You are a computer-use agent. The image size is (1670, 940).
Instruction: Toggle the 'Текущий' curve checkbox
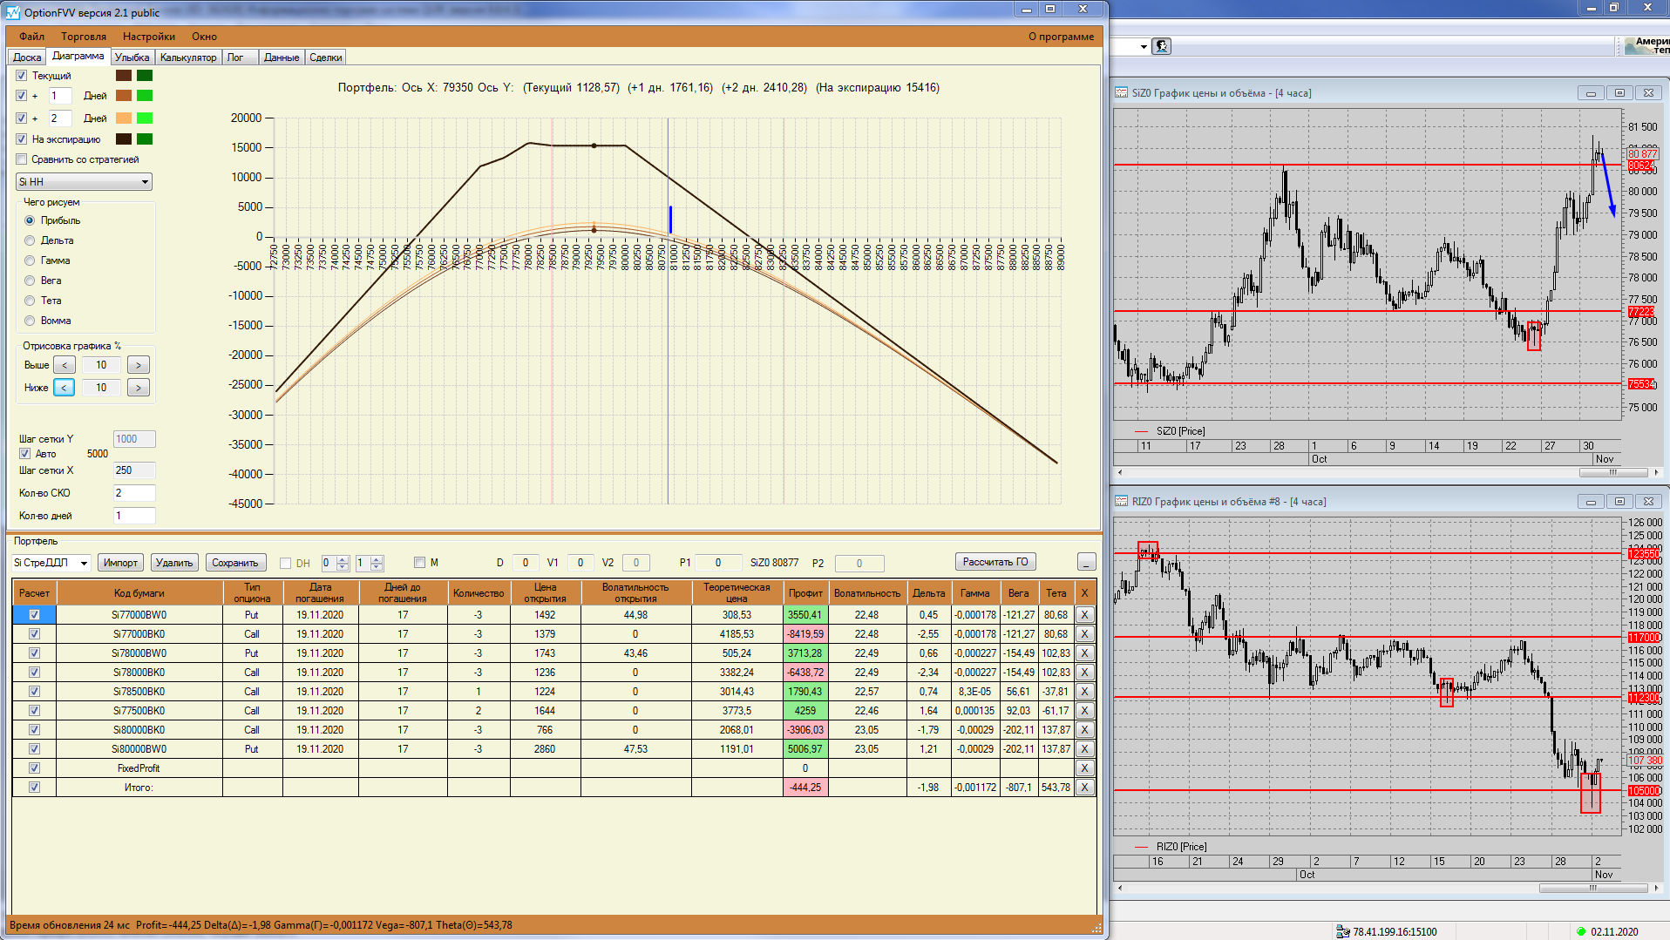22,76
